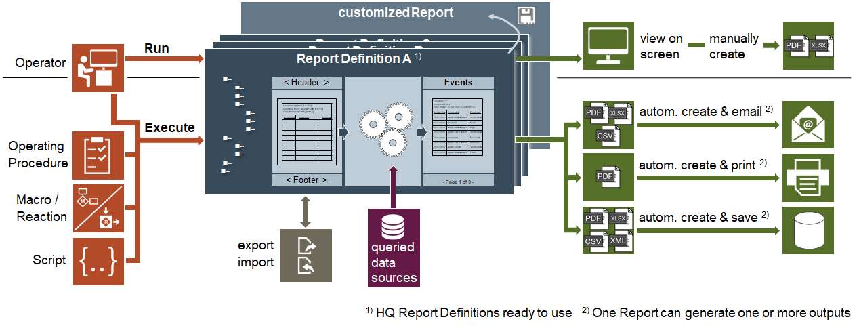The height and width of the screenshot is (328, 859).
Task: Click the manually created PDF XLSX files icon
Action: pos(808,45)
